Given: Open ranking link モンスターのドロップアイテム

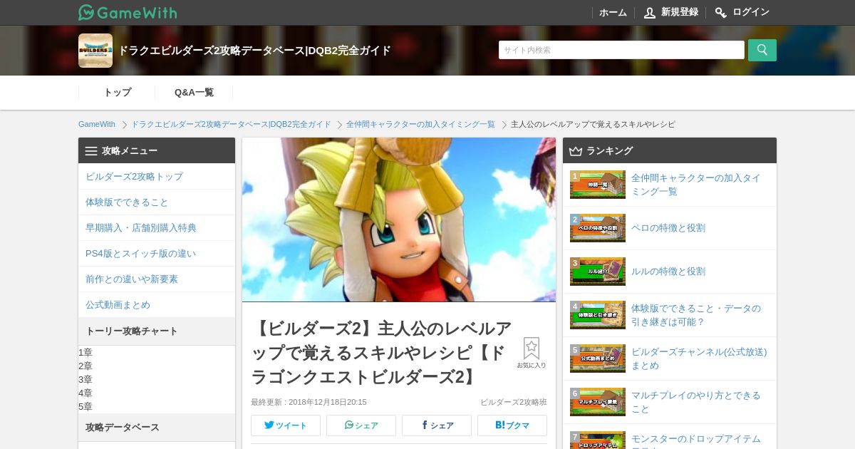Looking at the screenshot, I should pyautogui.click(x=696, y=440).
